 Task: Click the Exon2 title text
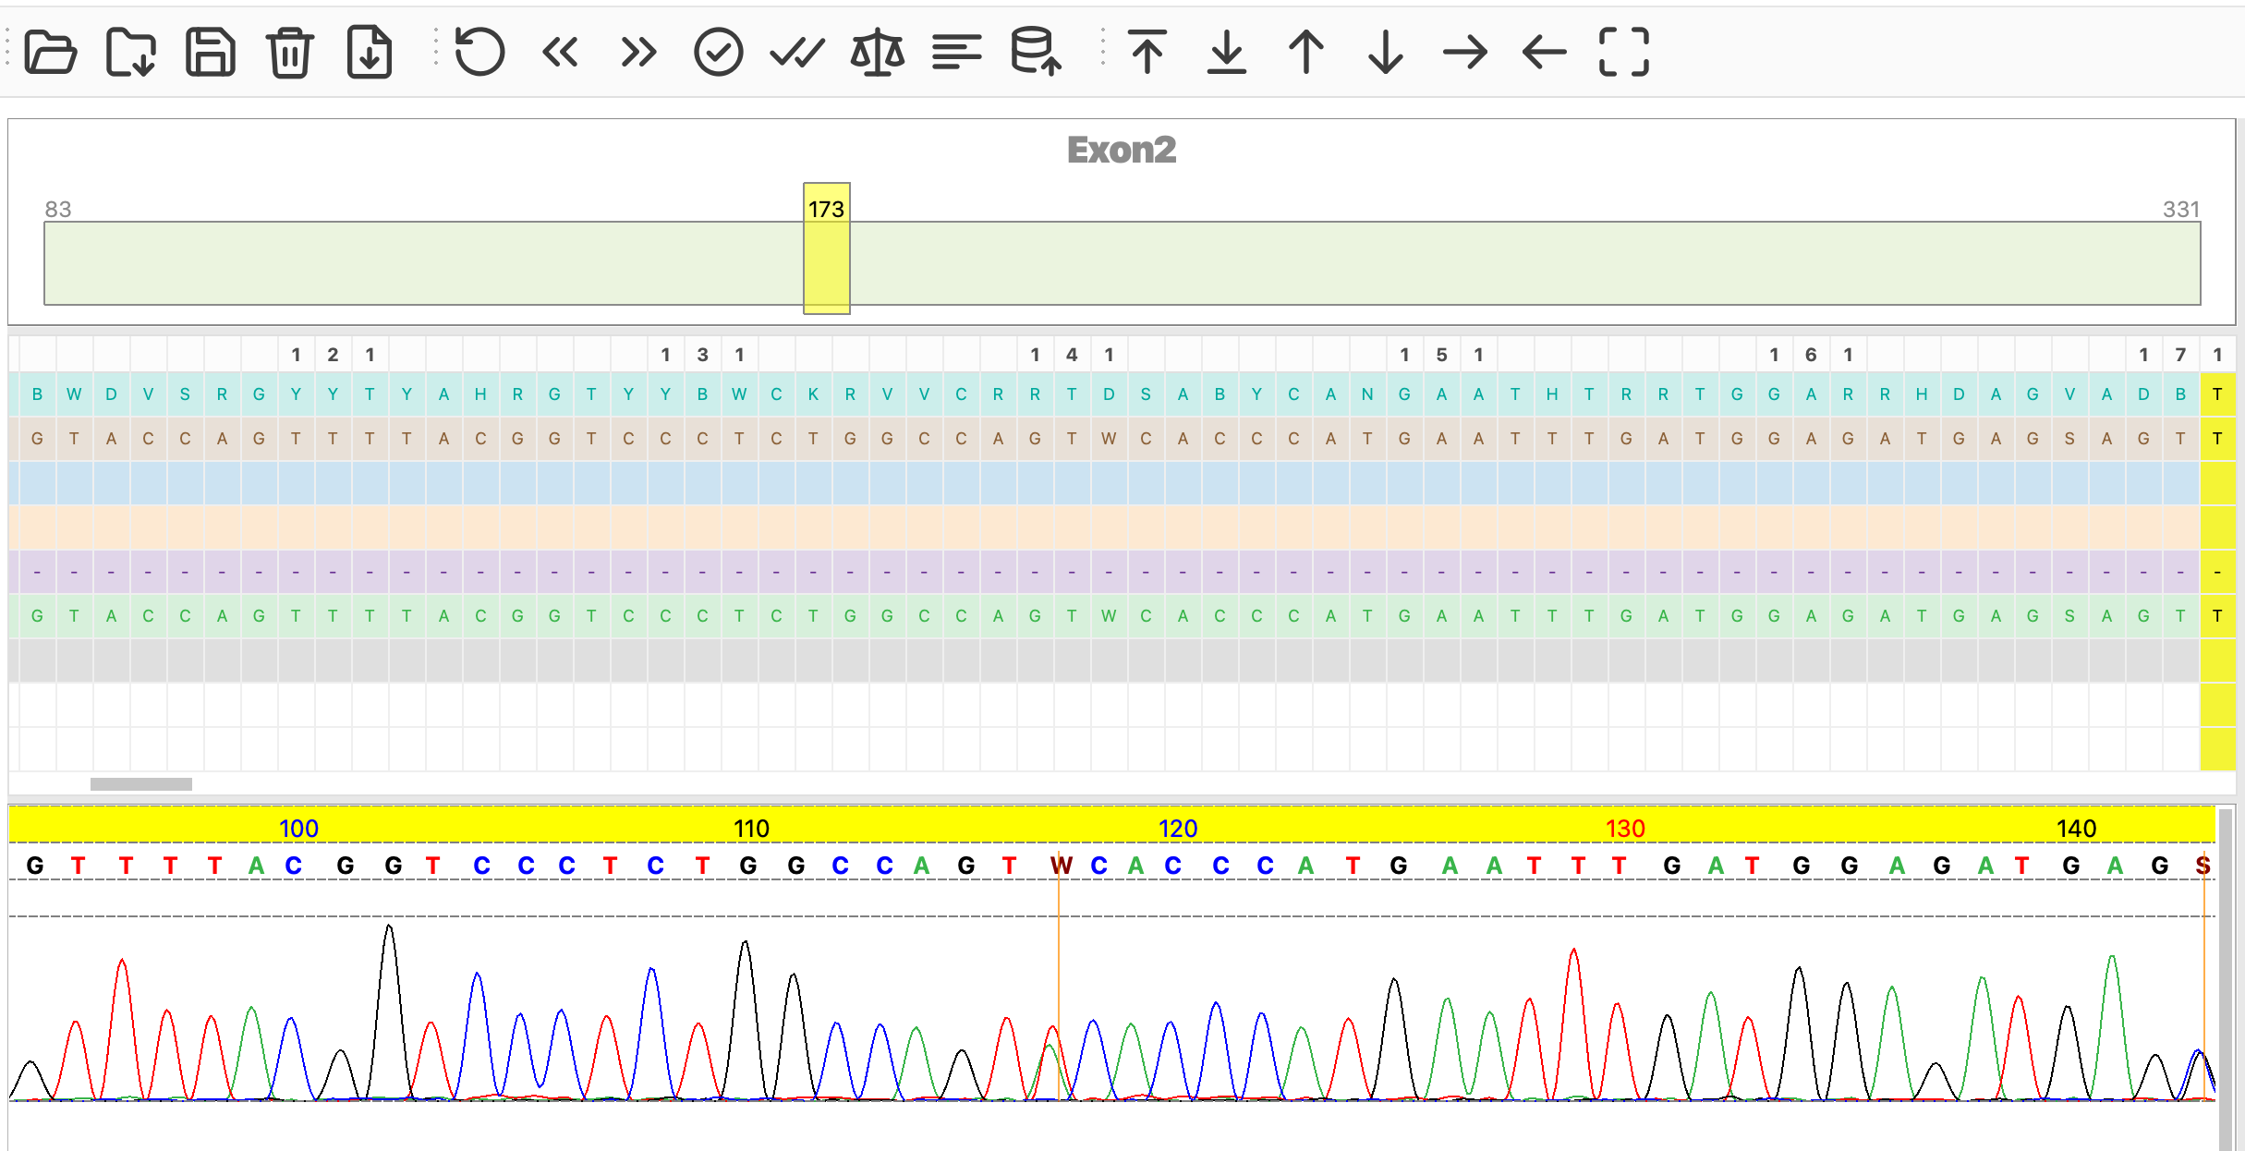1122,150
